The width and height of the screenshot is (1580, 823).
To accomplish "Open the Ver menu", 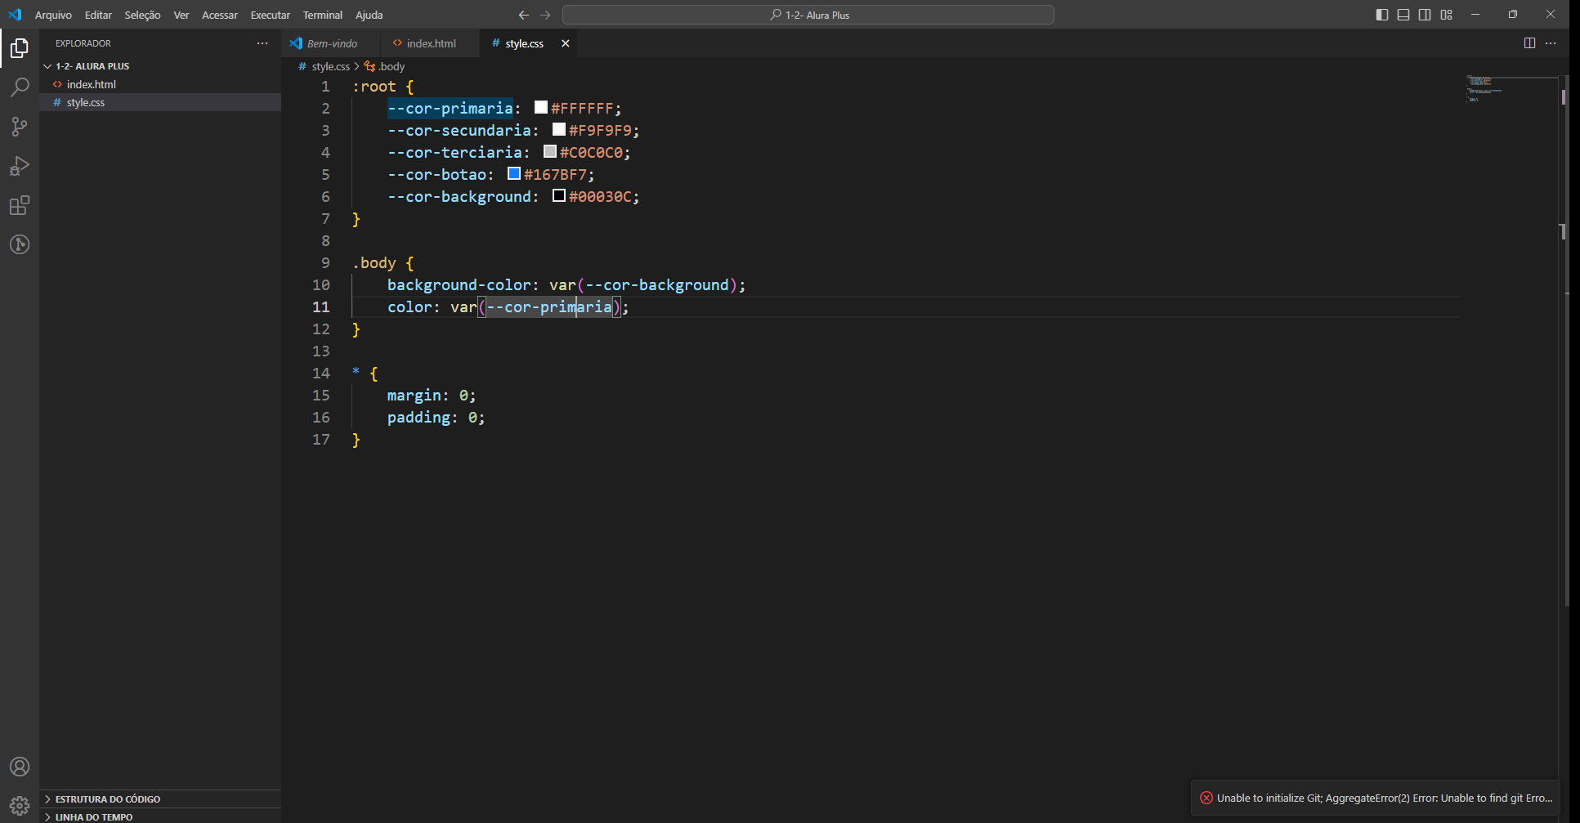I will coord(181,15).
